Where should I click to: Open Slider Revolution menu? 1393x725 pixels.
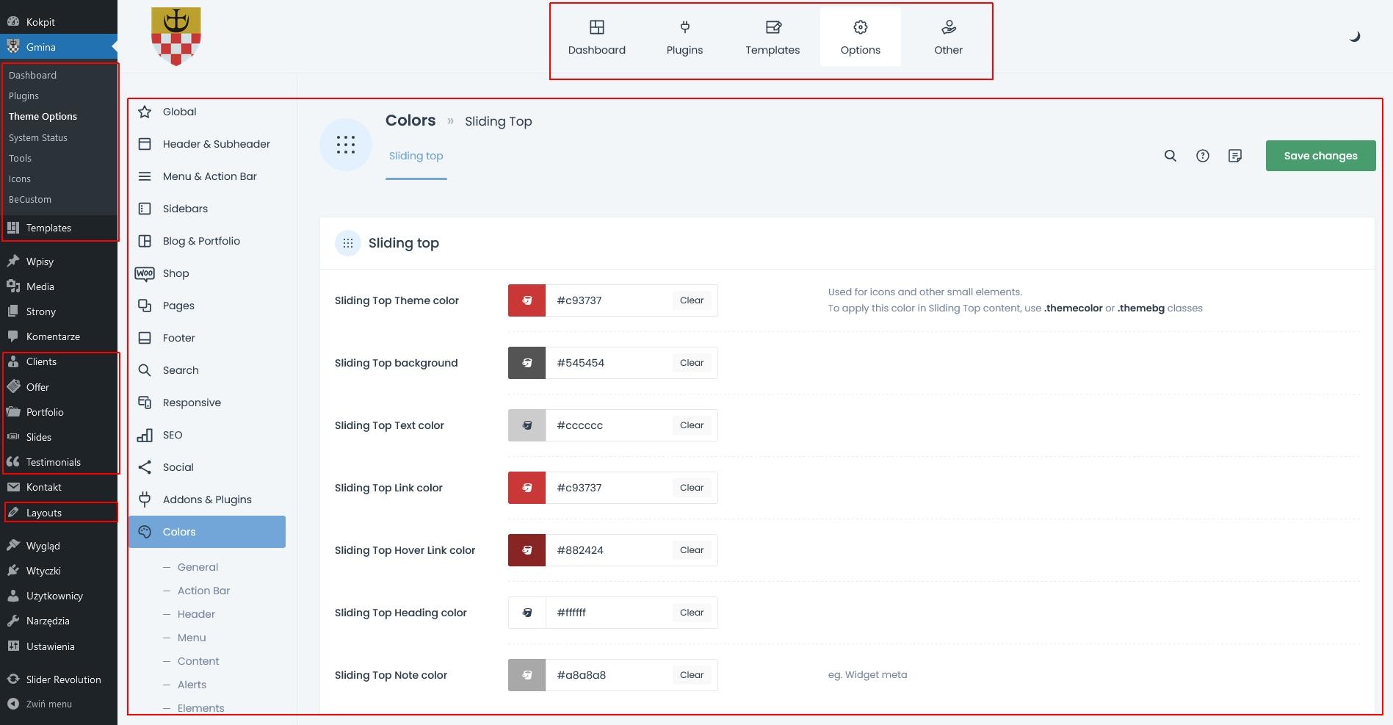pyautogui.click(x=59, y=679)
